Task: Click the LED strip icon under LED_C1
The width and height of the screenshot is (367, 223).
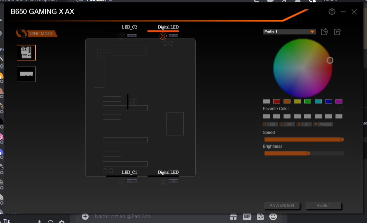Action: [132, 181]
